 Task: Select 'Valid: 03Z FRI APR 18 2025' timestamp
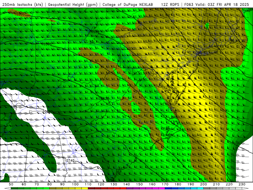click(222, 4)
